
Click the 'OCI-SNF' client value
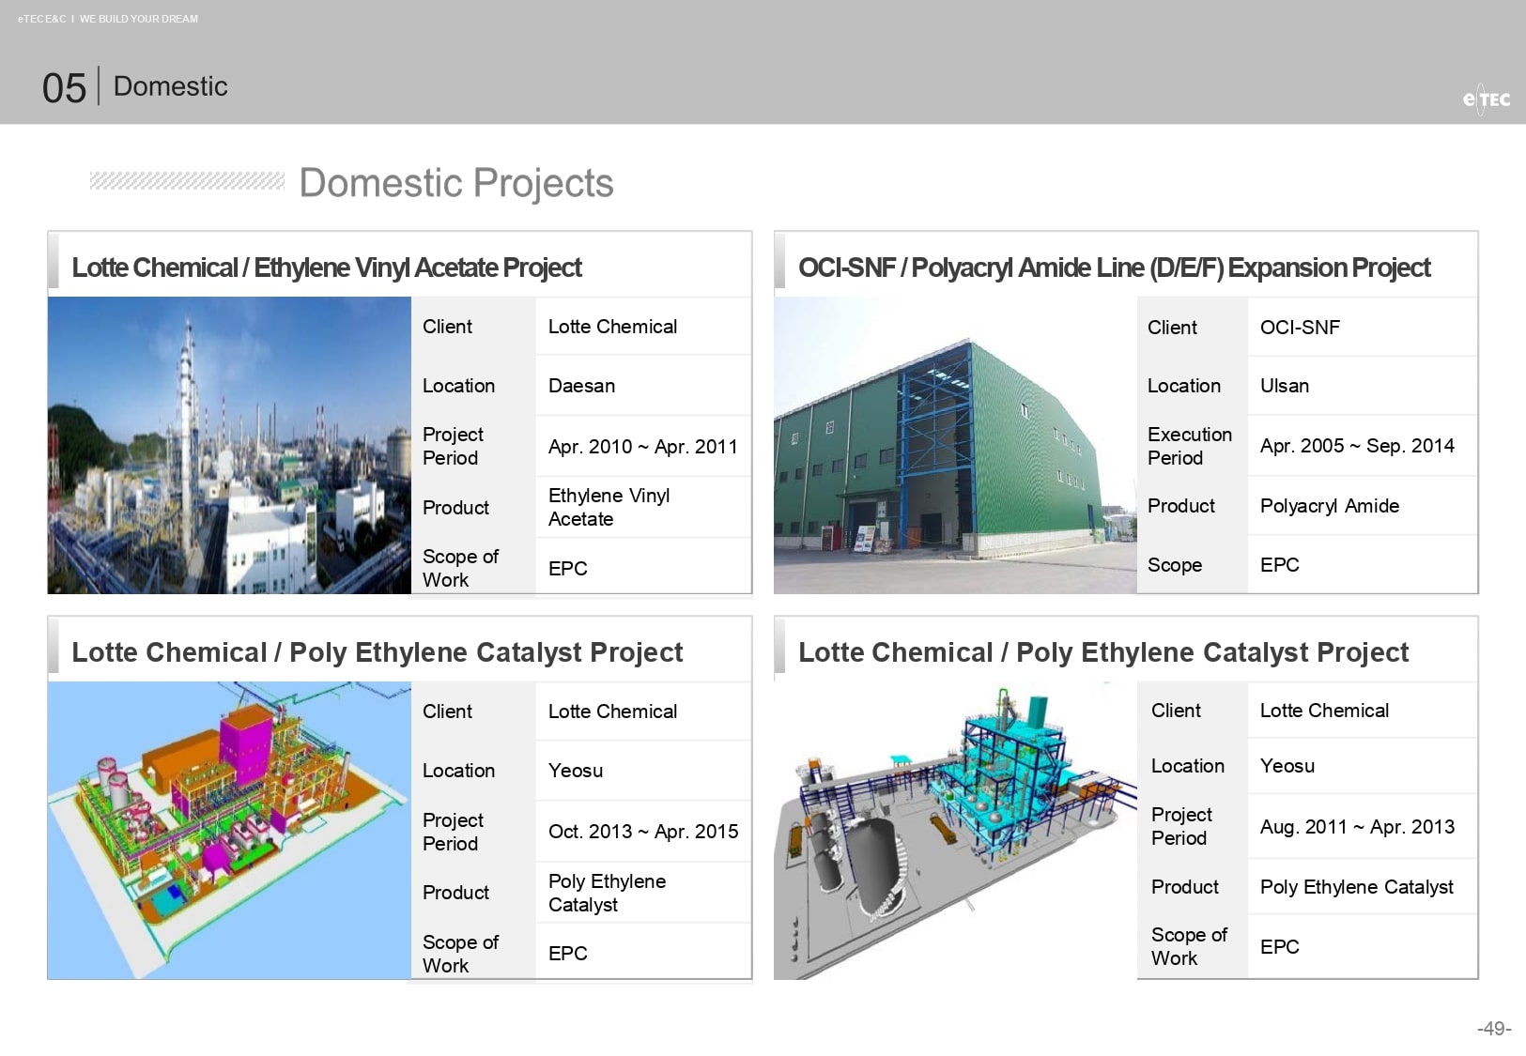pyautogui.click(x=1301, y=328)
